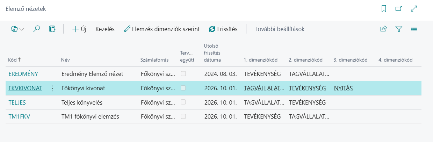The height and width of the screenshot is (142, 433).
Task: Click the analysis view layout icon
Action: coord(52,29)
